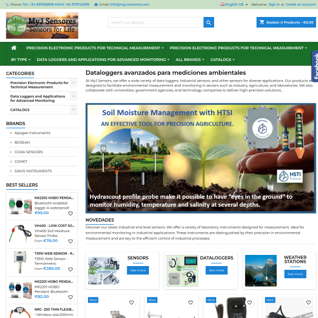
Task: Open English GB language dropdown
Action: 234,4
